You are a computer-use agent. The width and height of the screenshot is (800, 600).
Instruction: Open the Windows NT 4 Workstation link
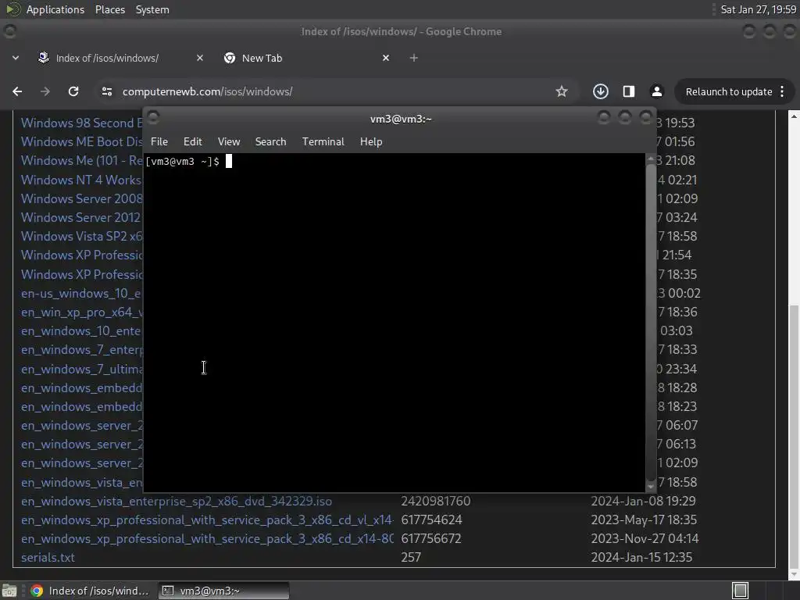(x=81, y=180)
